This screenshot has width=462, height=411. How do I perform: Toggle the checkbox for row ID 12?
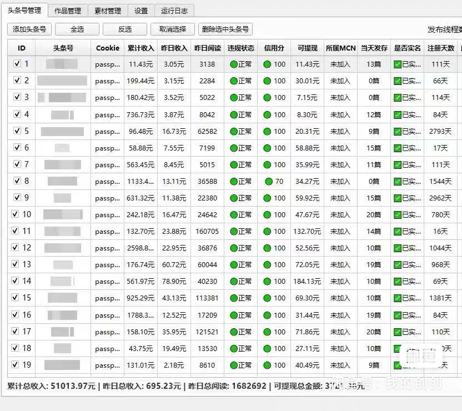click(15, 247)
